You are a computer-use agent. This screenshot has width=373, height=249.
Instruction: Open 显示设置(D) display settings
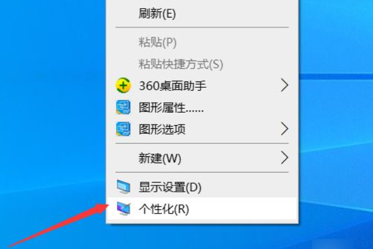pos(170,187)
